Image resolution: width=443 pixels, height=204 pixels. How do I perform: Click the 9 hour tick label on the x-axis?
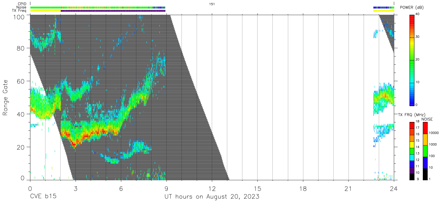(166, 189)
